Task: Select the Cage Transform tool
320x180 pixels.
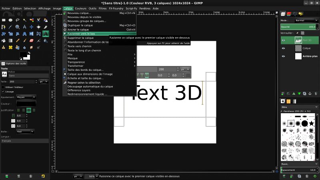Action: coord(38,34)
